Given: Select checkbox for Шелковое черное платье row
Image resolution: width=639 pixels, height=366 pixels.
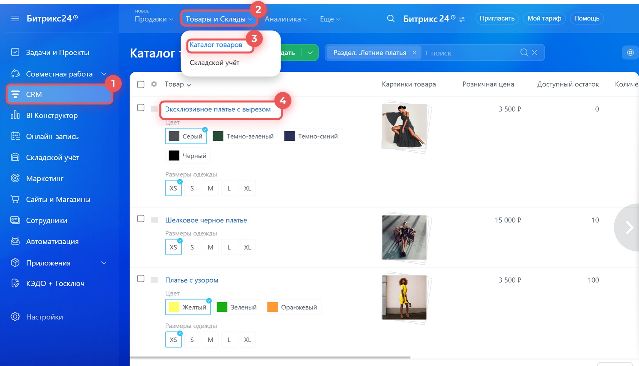Looking at the screenshot, I should click(x=141, y=219).
